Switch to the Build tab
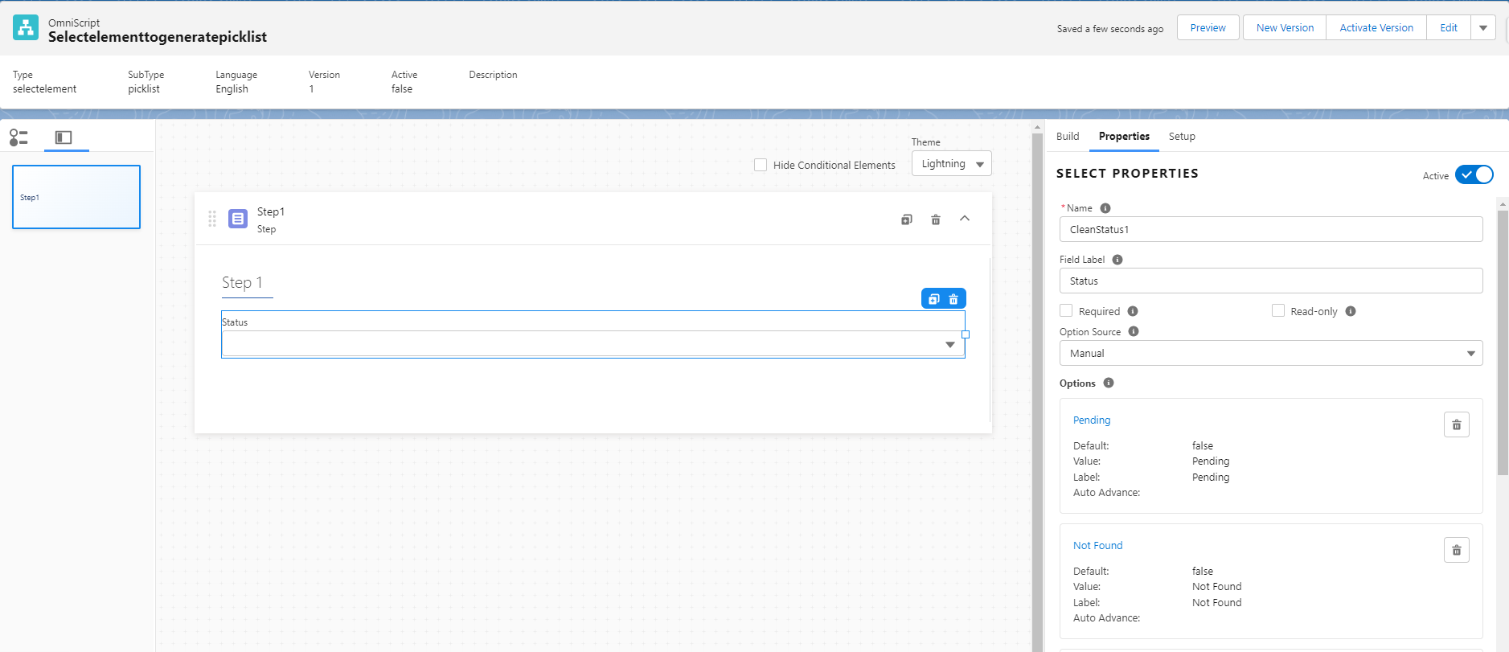This screenshot has width=1509, height=652. click(1068, 137)
